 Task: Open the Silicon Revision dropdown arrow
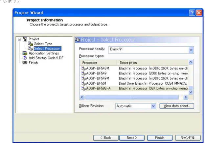click(x=153, y=106)
